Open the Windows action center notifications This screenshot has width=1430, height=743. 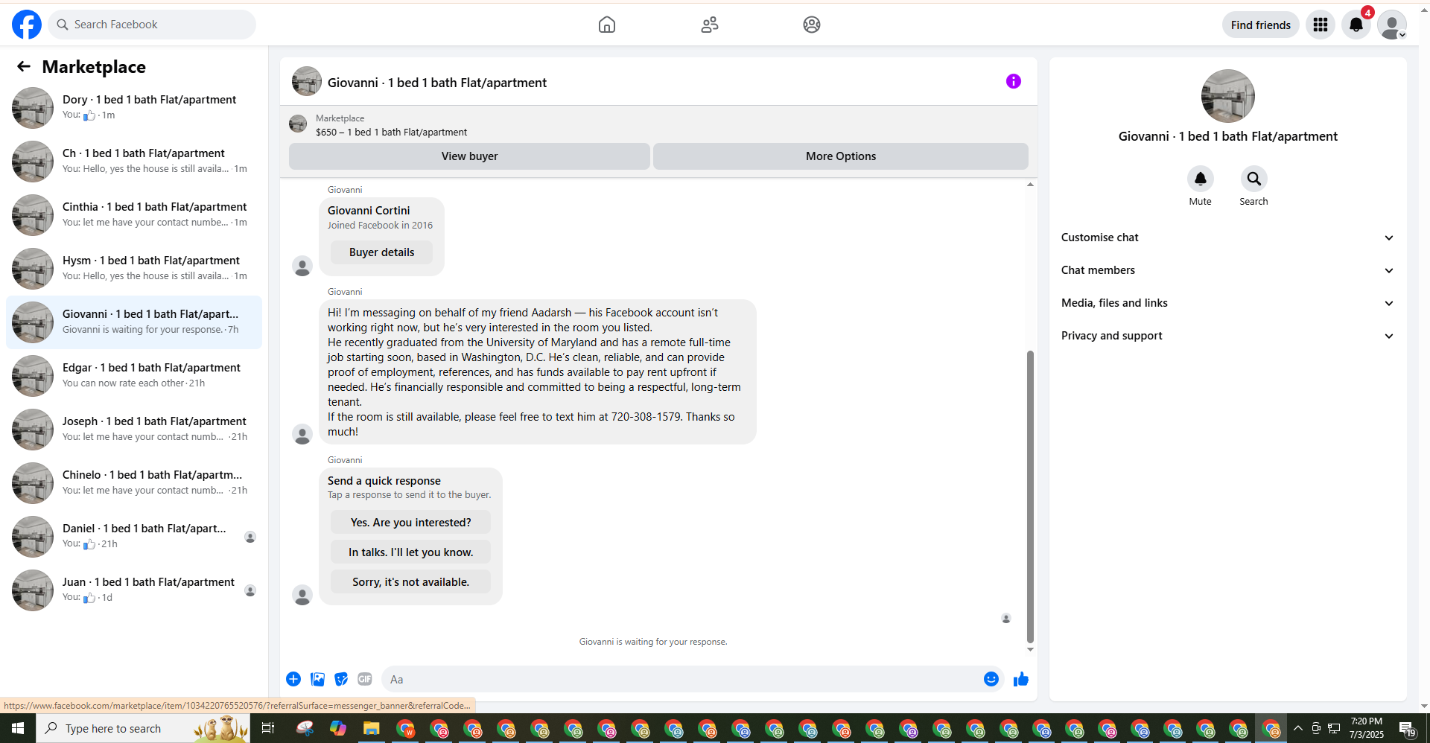tap(1406, 728)
